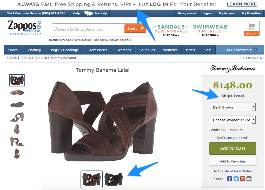Select the black colorway thumbnail
Viewport: 265px width, 190px height.
(x=114, y=179)
